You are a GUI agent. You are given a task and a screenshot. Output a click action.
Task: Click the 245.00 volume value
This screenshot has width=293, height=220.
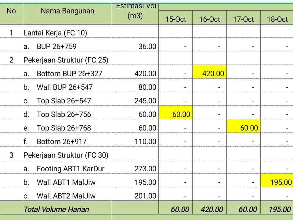pyautogui.click(x=135, y=99)
